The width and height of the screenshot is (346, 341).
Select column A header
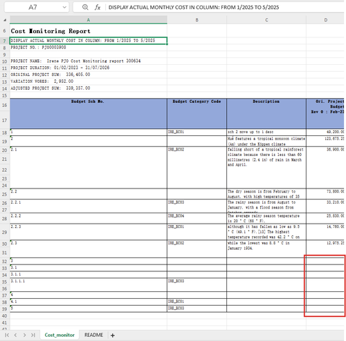pyautogui.click(x=89, y=20)
